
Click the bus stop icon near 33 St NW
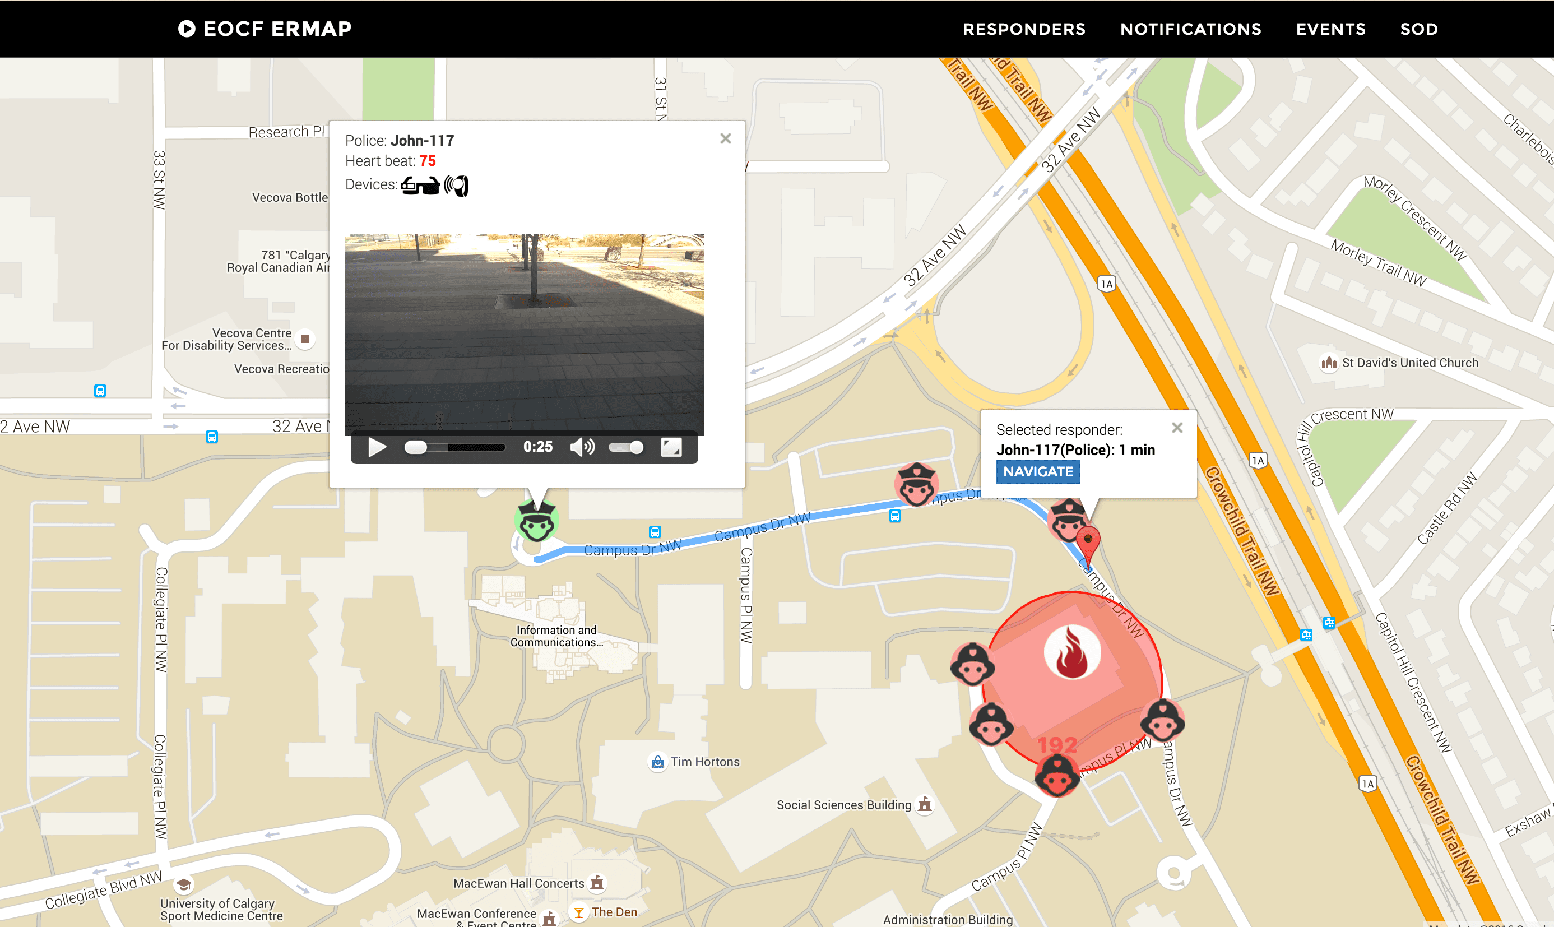(x=100, y=391)
